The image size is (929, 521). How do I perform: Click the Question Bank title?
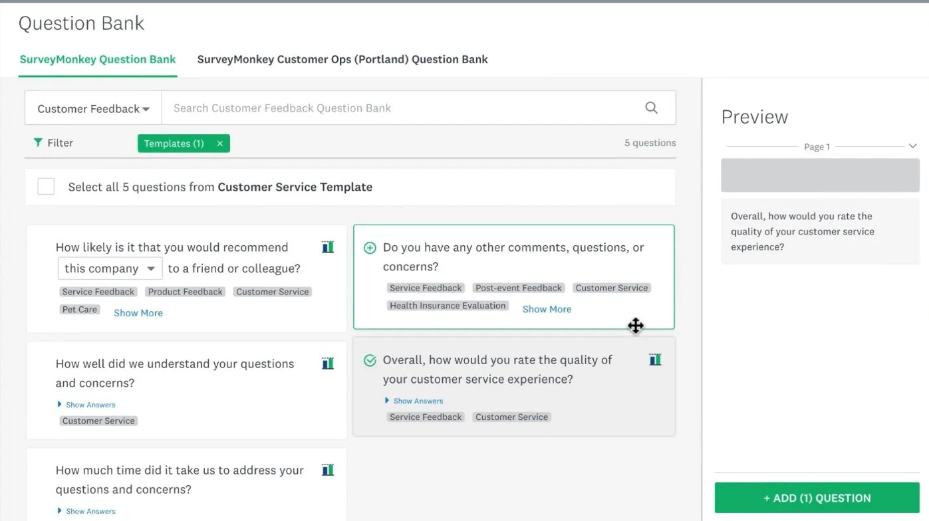pyautogui.click(x=81, y=23)
